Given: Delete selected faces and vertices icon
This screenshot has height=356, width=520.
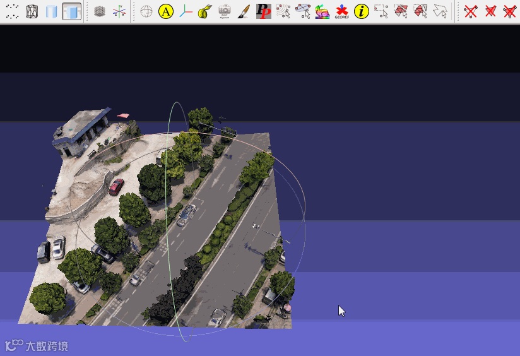Looking at the screenshot, I should pos(510,11).
